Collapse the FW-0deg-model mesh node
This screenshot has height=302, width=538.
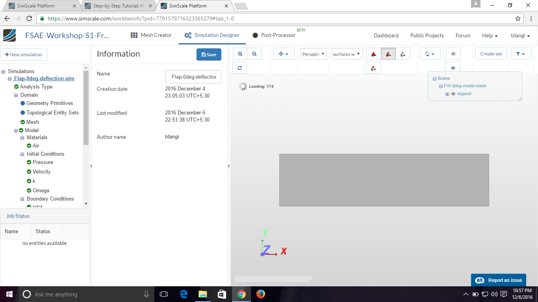(x=441, y=86)
